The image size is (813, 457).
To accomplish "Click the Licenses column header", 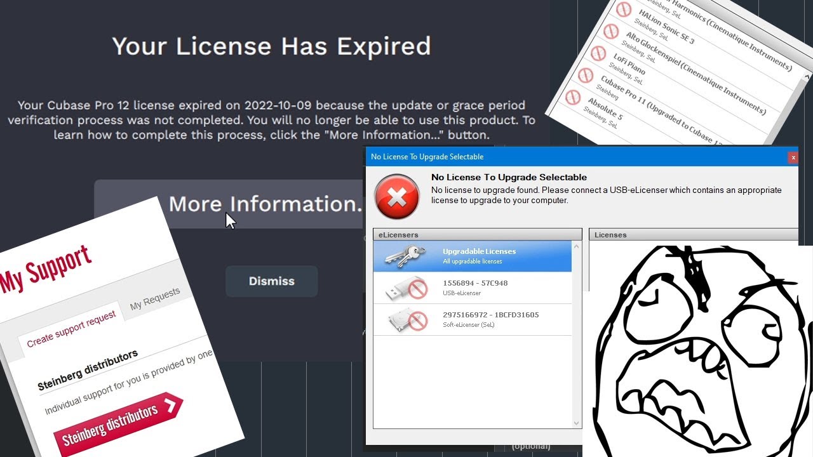I will (694, 235).
